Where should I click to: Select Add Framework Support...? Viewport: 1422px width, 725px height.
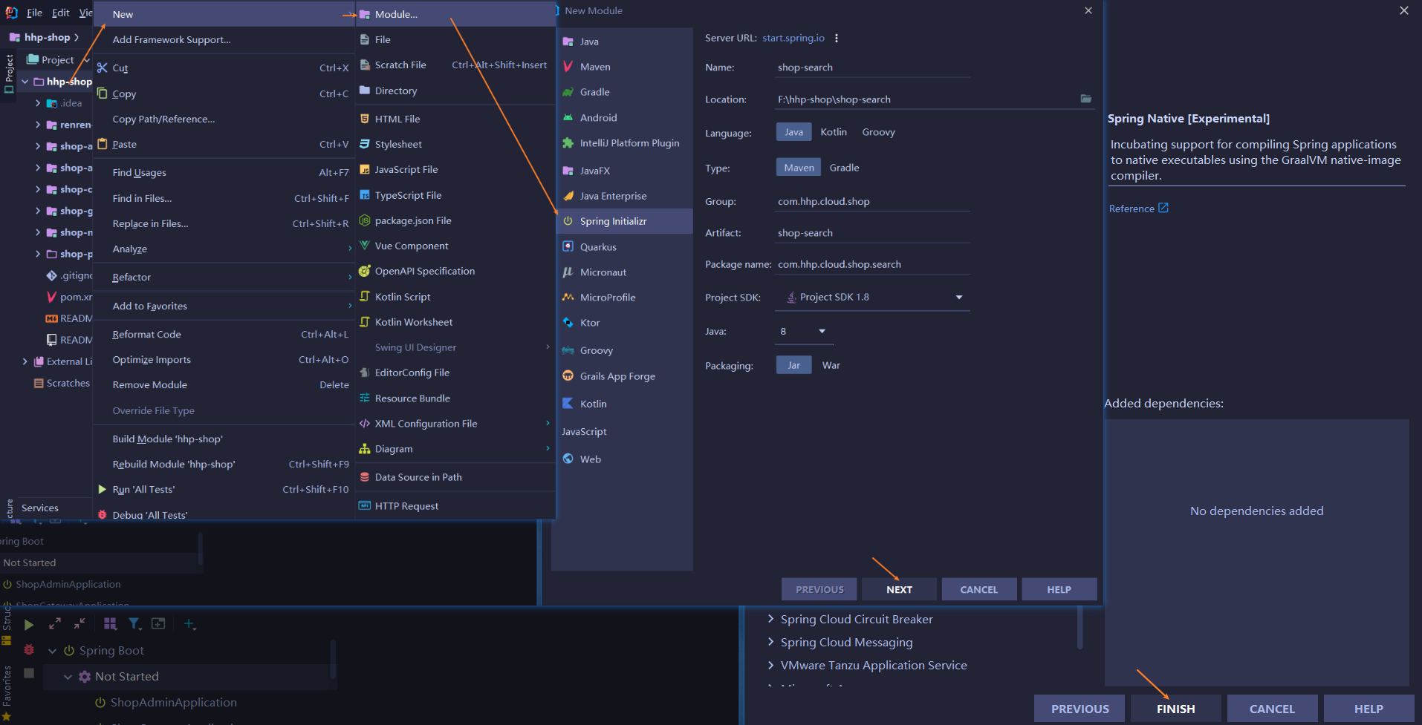point(224,39)
